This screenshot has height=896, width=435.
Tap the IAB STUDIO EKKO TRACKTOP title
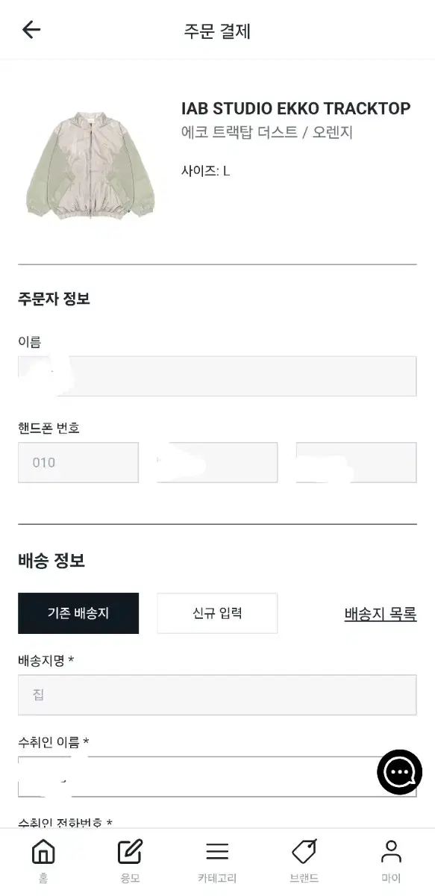coord(296,108)
